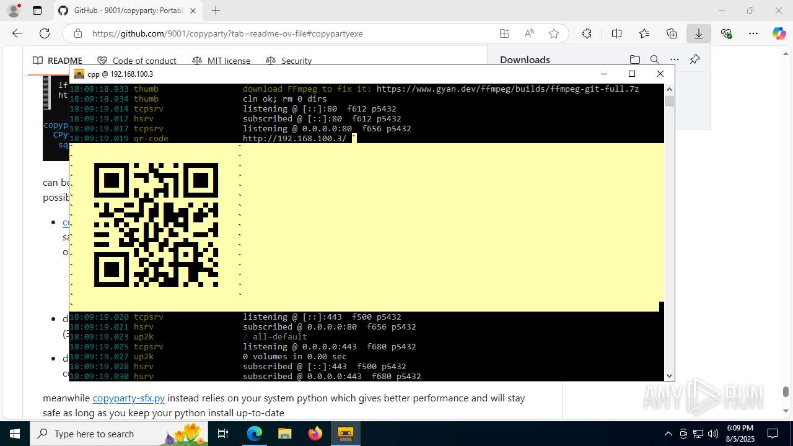Open downloads folder icon

coord(635,59)
